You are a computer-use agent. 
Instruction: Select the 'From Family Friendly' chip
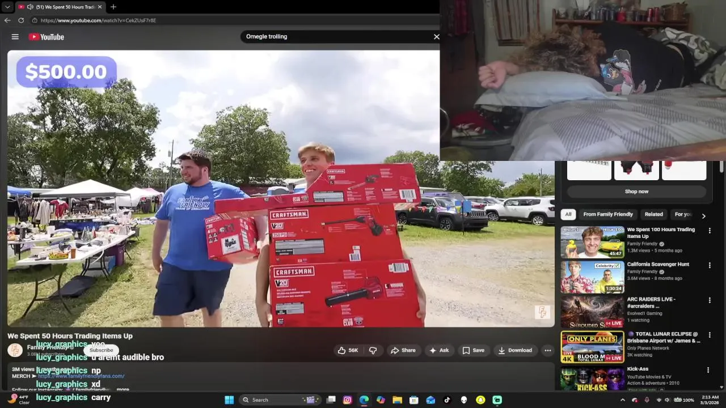[608, 214]
